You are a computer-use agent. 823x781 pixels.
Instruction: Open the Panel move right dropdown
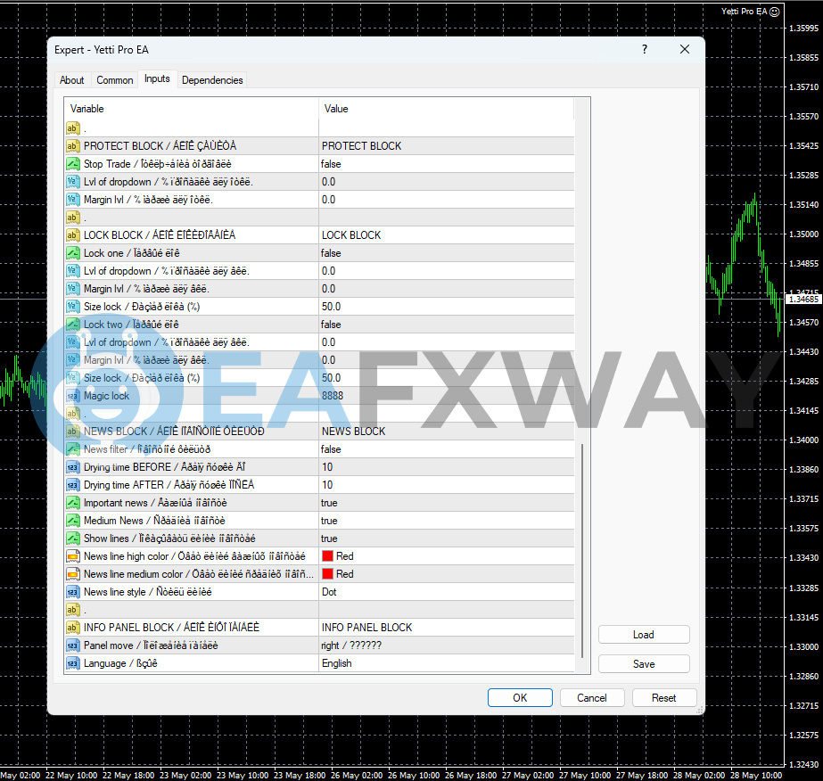[446, 645]
